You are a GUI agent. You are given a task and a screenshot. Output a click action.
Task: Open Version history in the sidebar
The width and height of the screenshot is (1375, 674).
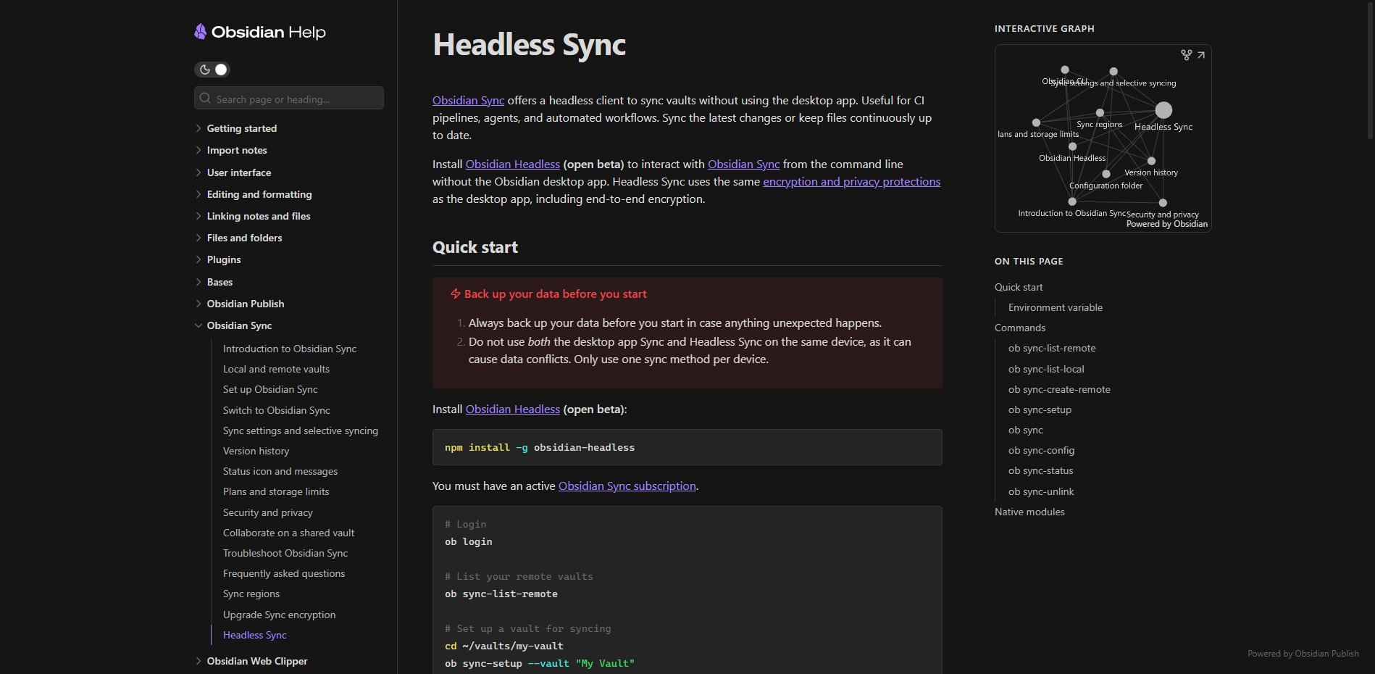point(256,451)
